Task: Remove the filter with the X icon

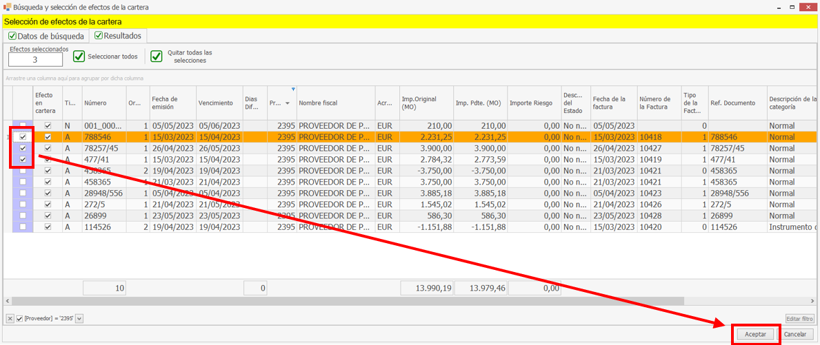Action: (10, 318)
